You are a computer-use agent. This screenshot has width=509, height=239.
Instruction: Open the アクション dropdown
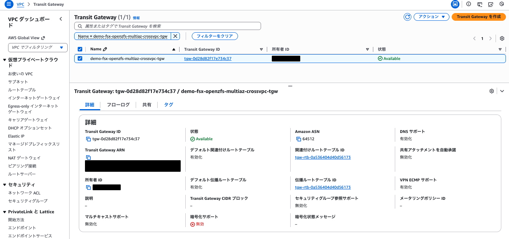click(431, 17)
